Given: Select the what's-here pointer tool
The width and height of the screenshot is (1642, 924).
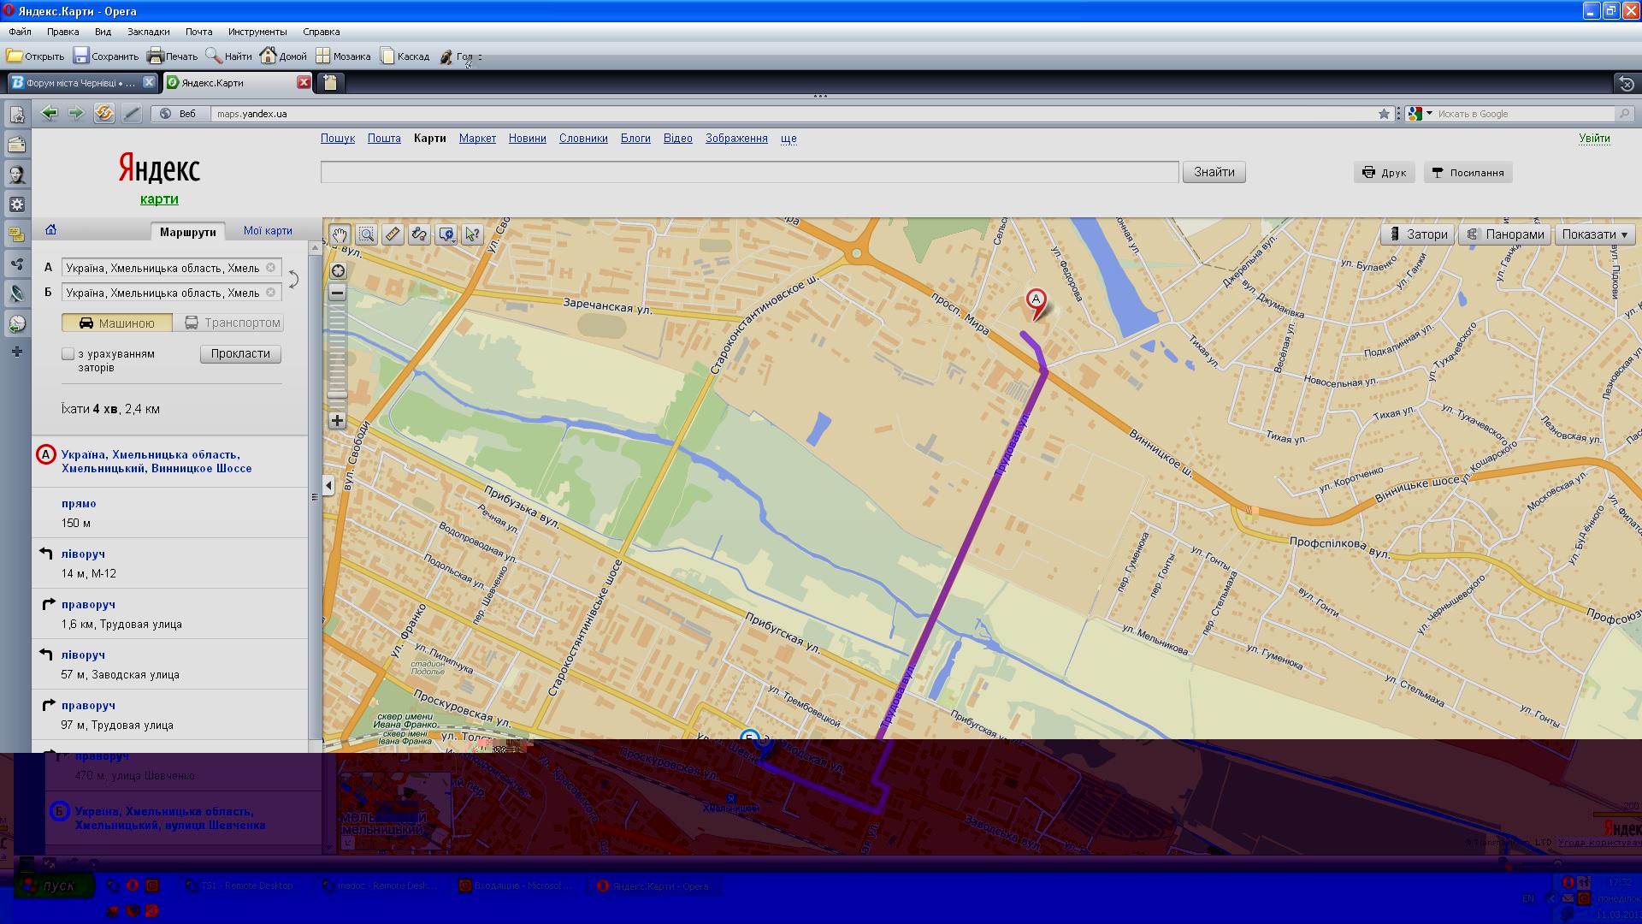Looking at the screenshot, I should (x=472, y=234).
